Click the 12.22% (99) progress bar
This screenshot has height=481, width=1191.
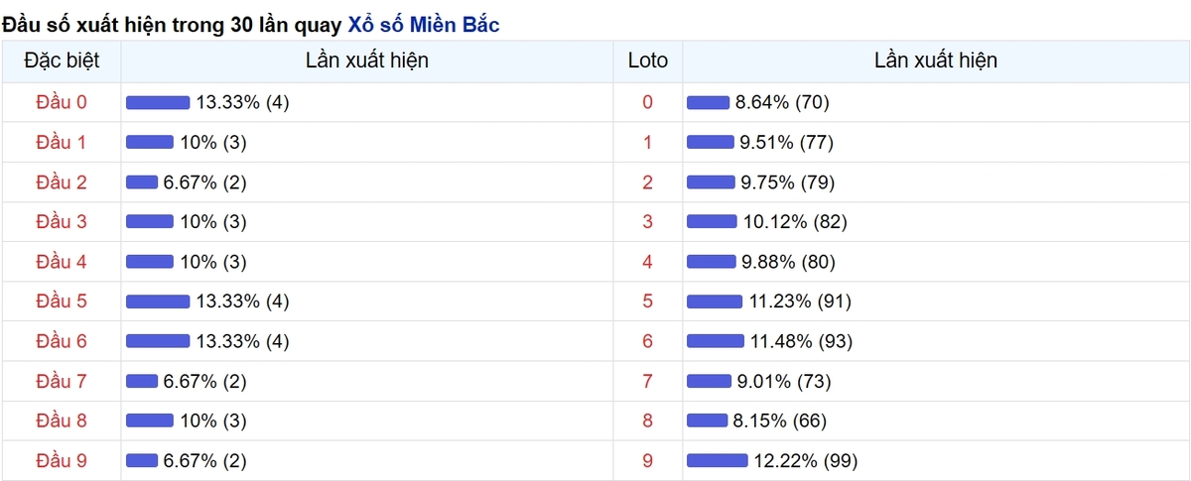coord(717,460)
